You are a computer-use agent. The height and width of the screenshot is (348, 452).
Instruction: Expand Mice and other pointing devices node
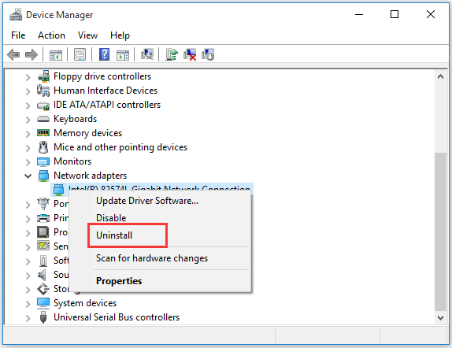[x=28, y=148]
